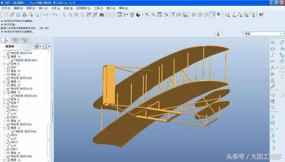
Task: Switch to the Model Tree navigator tab
Action: pyautogui.click(x=6, y=40)
